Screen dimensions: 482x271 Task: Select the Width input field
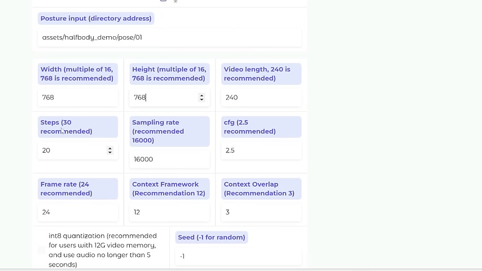(78, 98)
